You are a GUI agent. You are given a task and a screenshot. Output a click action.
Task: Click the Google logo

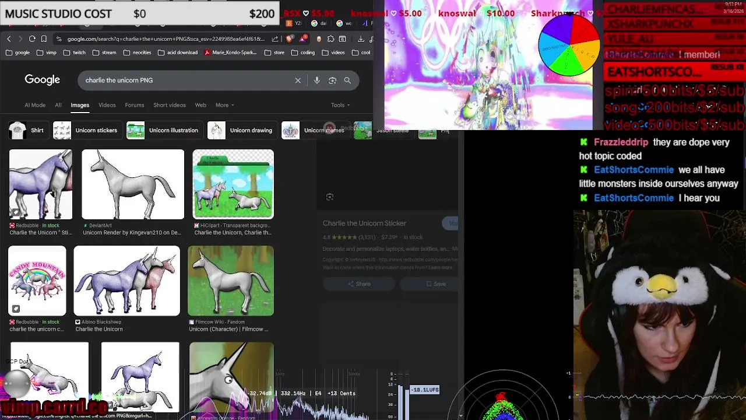pos(42,80)
